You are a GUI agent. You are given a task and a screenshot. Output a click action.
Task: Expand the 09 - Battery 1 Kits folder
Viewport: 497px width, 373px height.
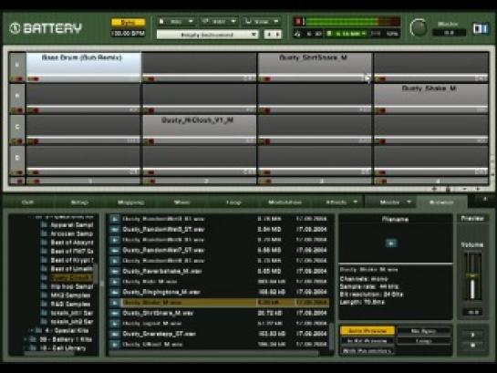(x=26, y=339)
